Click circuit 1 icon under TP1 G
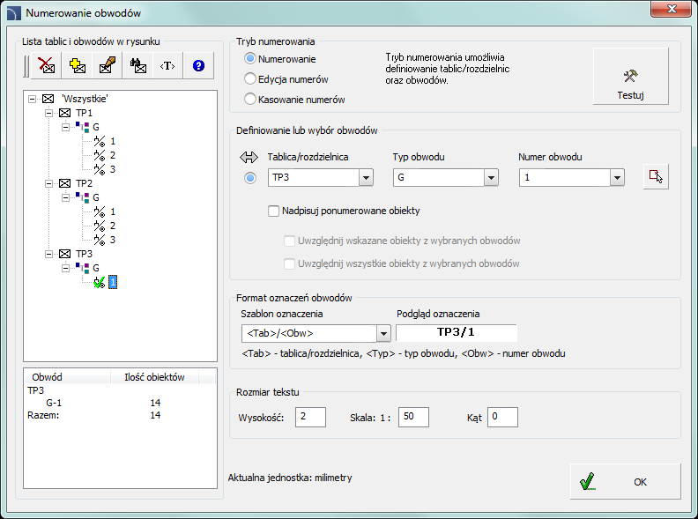The width and height of the screenshot is (698, 519). pyautogui.click(x=100, y=141)
